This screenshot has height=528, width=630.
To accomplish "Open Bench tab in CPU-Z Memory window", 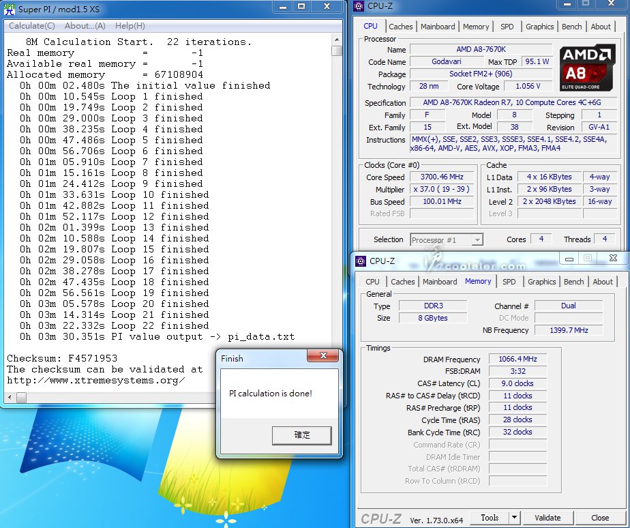I will click(574, 282).
